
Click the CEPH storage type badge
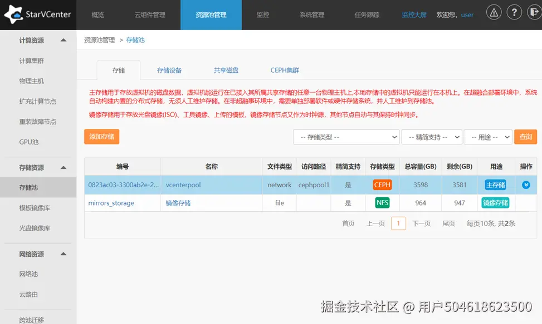[x=382, y=185]
